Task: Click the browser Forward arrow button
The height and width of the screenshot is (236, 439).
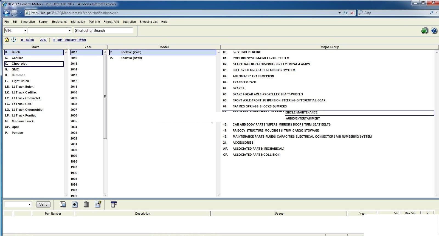Action: [14, 13]
